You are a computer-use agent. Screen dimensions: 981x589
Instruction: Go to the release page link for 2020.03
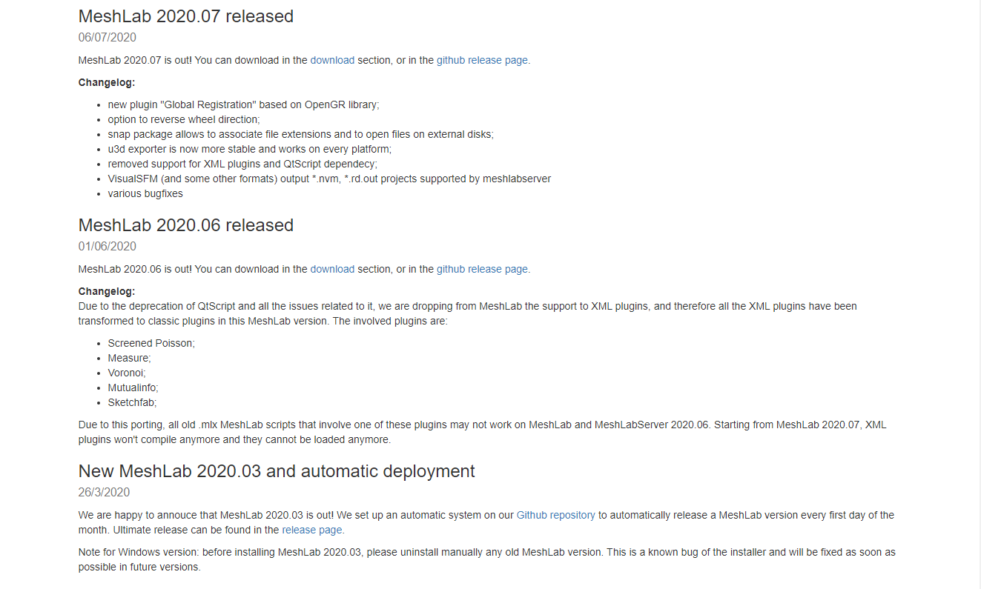click(312, 530)
